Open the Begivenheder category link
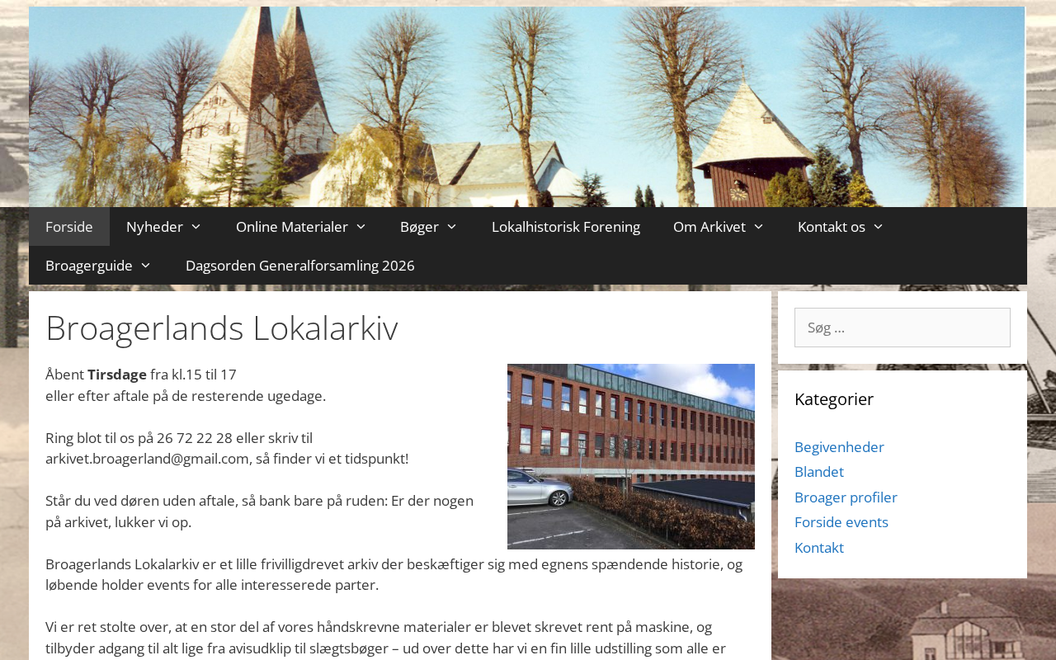 click(x=839, y=447)
